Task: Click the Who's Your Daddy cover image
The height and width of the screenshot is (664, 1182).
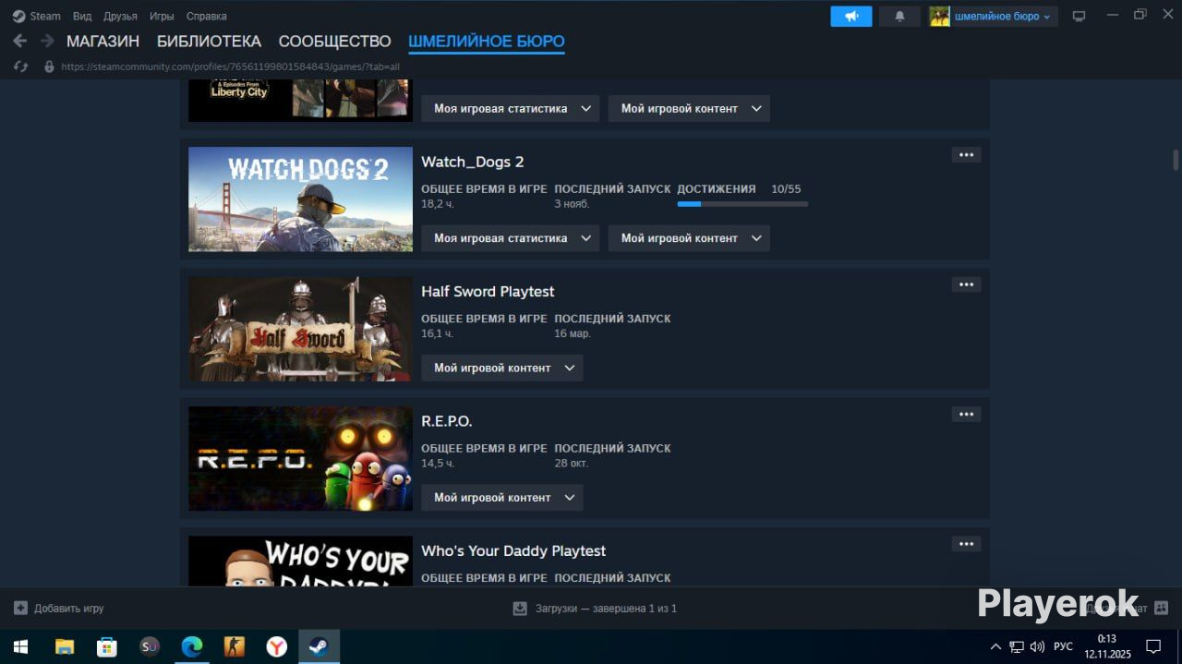Action: coord(300,561)
